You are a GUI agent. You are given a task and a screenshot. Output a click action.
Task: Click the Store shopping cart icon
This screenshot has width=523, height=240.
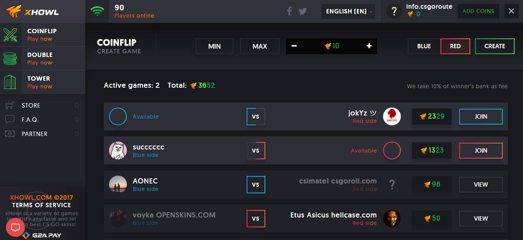click(10, 106)
